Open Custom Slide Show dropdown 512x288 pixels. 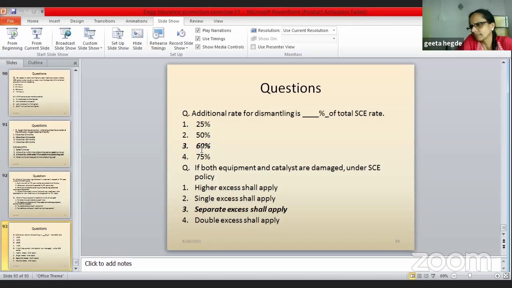tap(90, 39)
